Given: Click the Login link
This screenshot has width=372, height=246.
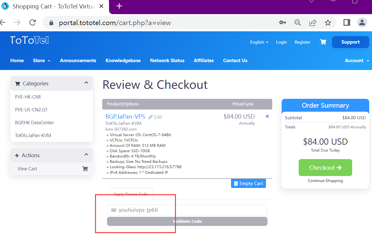Looking at the screenshot, I should (x=281, y=42).
